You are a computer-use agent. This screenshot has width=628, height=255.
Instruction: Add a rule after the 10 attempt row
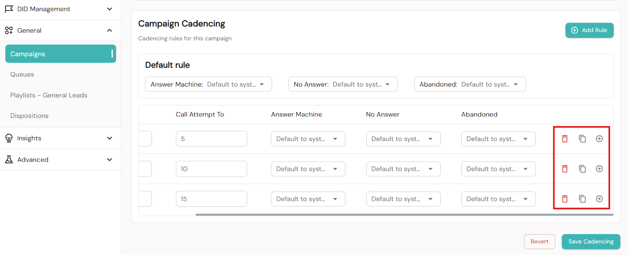click(x=599, y=169)
